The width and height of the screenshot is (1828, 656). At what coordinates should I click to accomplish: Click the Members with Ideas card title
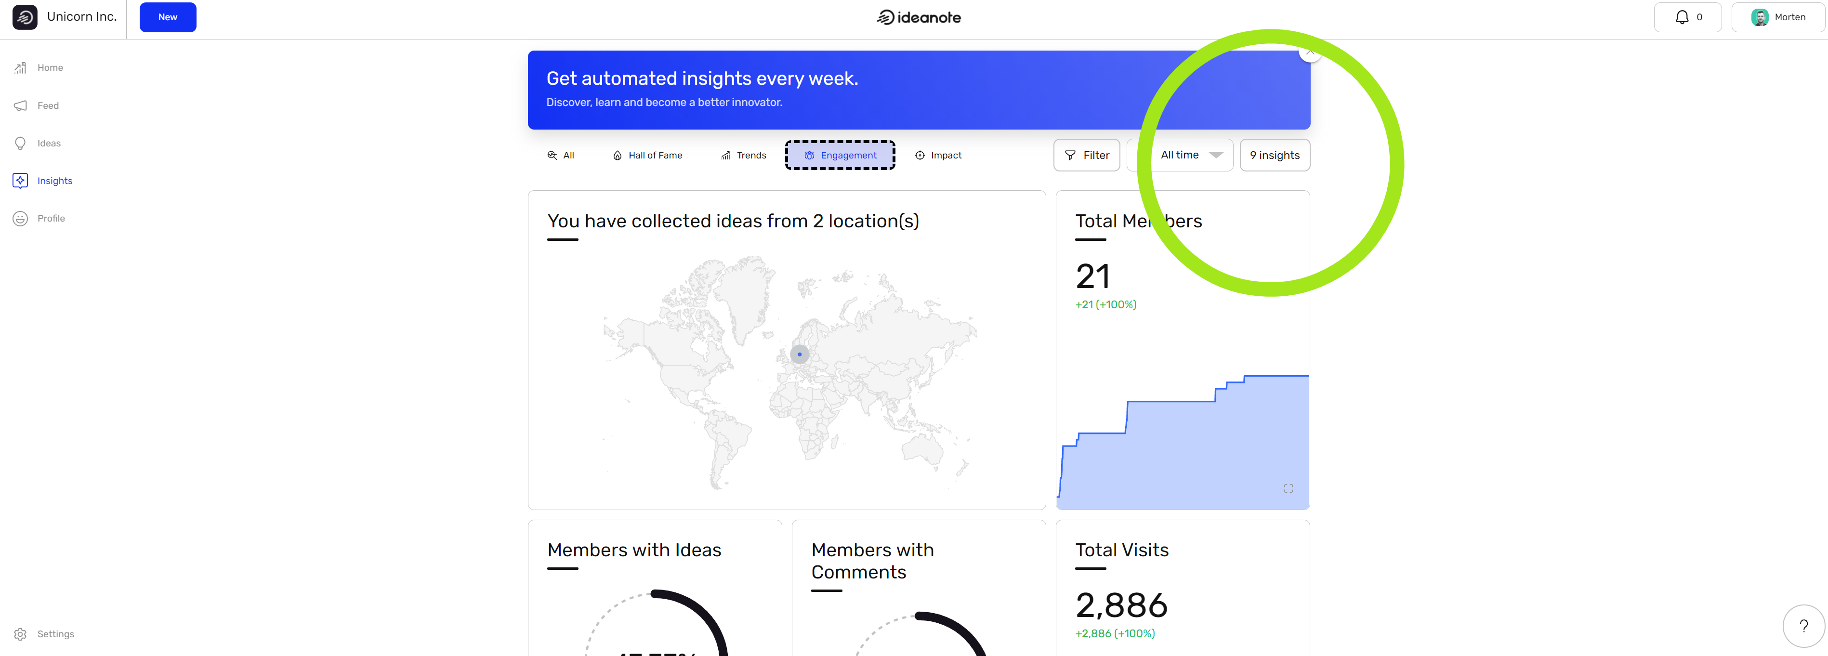coord(634,551)
